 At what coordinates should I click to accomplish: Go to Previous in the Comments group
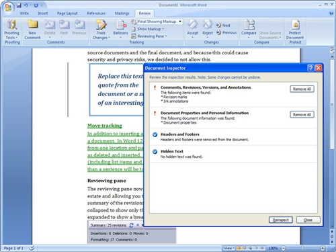click(x=79, y=28)
